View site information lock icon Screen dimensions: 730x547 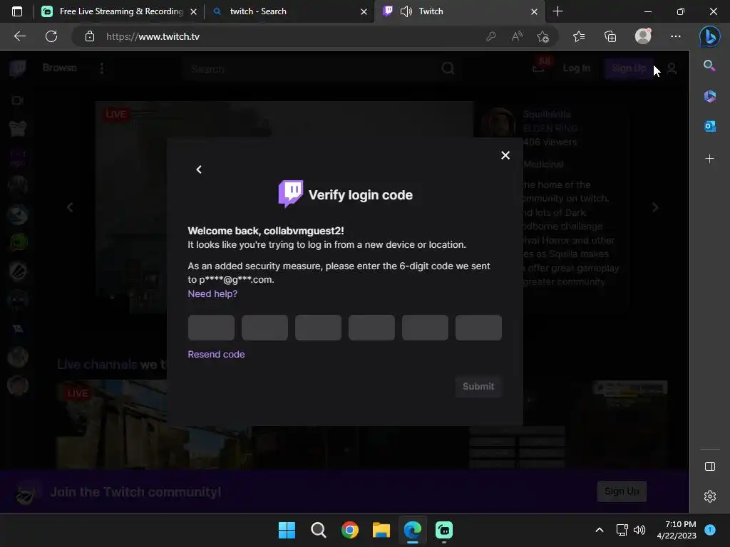click(90, 36)
